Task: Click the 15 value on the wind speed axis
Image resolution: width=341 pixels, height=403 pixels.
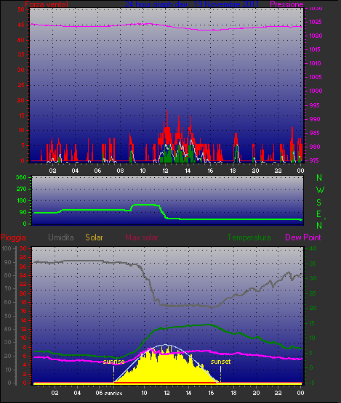Action: [21, 115]
